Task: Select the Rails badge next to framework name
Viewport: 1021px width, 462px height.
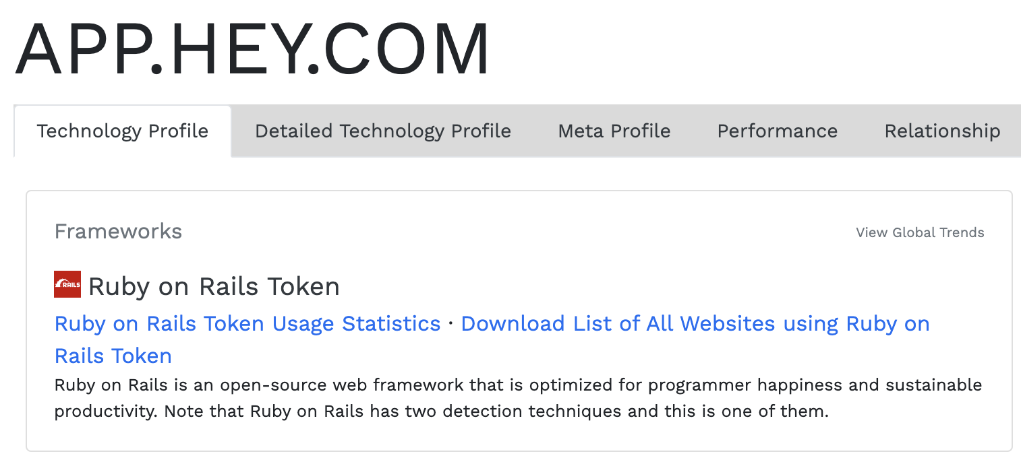Action: (x=66, y=284)
